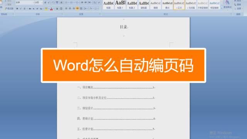Open the Paragraph dialog launcher

point(100,14)
